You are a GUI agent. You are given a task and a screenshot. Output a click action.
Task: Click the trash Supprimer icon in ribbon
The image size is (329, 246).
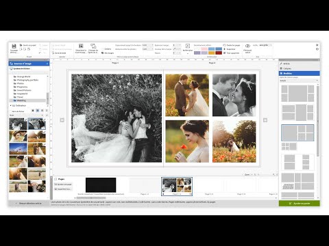(224, 49)
